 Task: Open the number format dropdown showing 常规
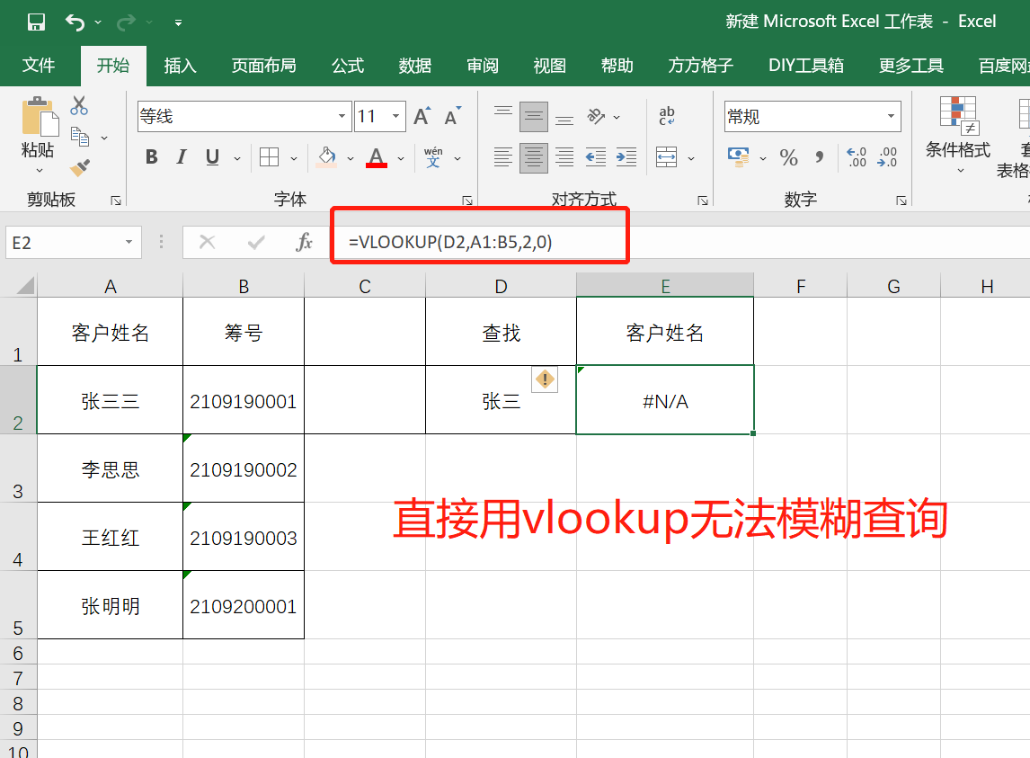tap(892, 117)
